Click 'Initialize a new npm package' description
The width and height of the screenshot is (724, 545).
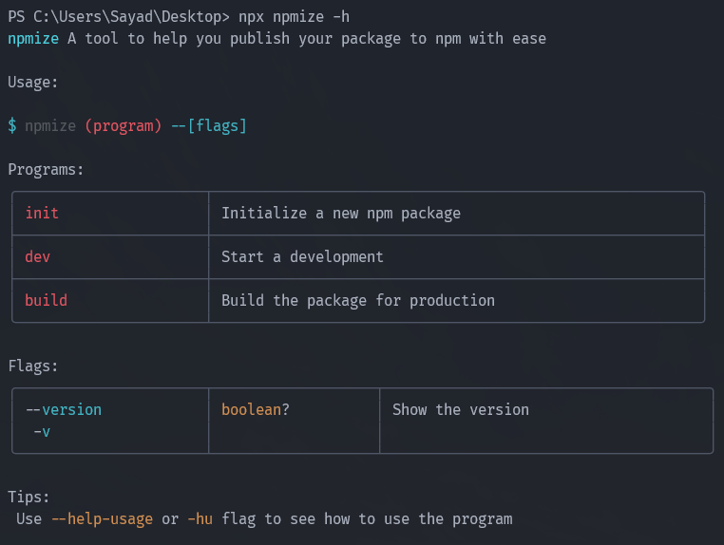point(340,213)
